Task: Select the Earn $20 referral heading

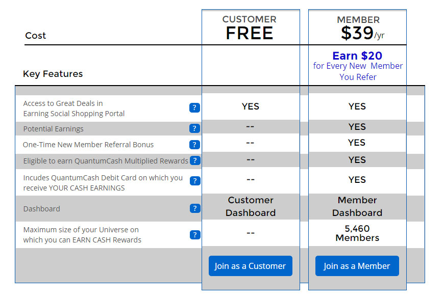Action: pyautogui.click(x=357, y=56)
